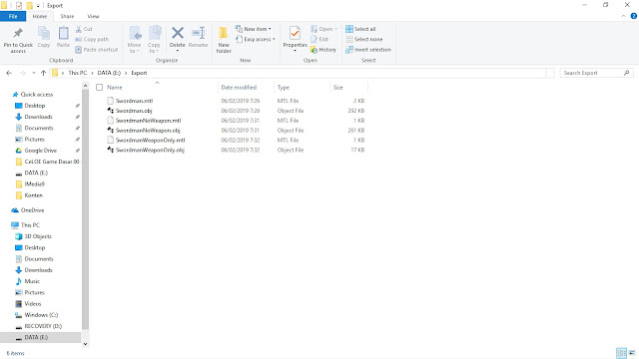Viewport: 639px width, 359px height.
Task: Go up one folder level arrow
Action: (x=43, y=73)
